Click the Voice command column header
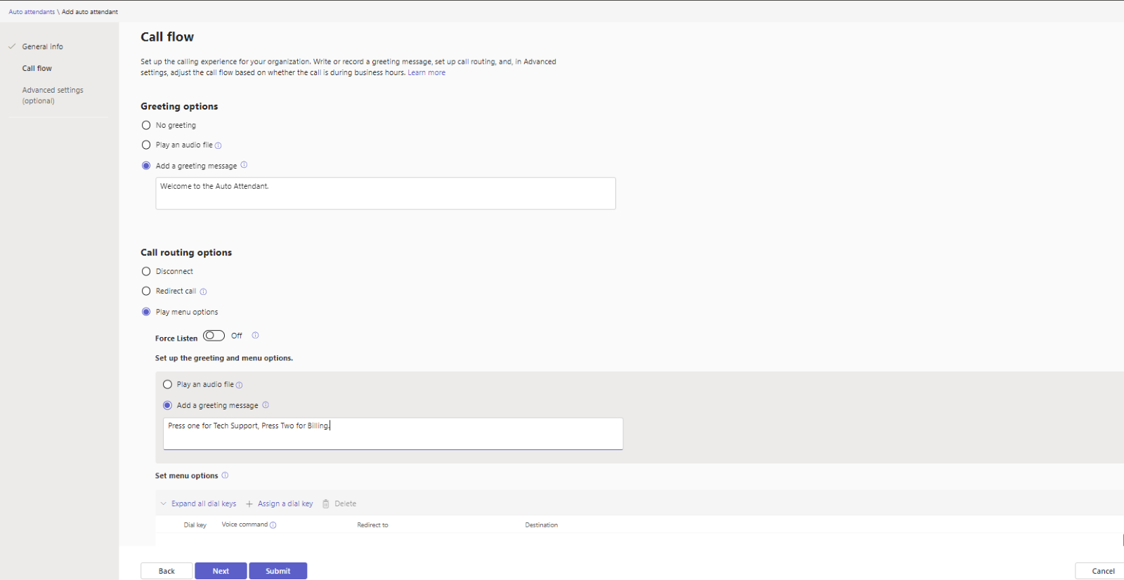Viewport: 1124px width, 580px height. click(x=244, y=525)
